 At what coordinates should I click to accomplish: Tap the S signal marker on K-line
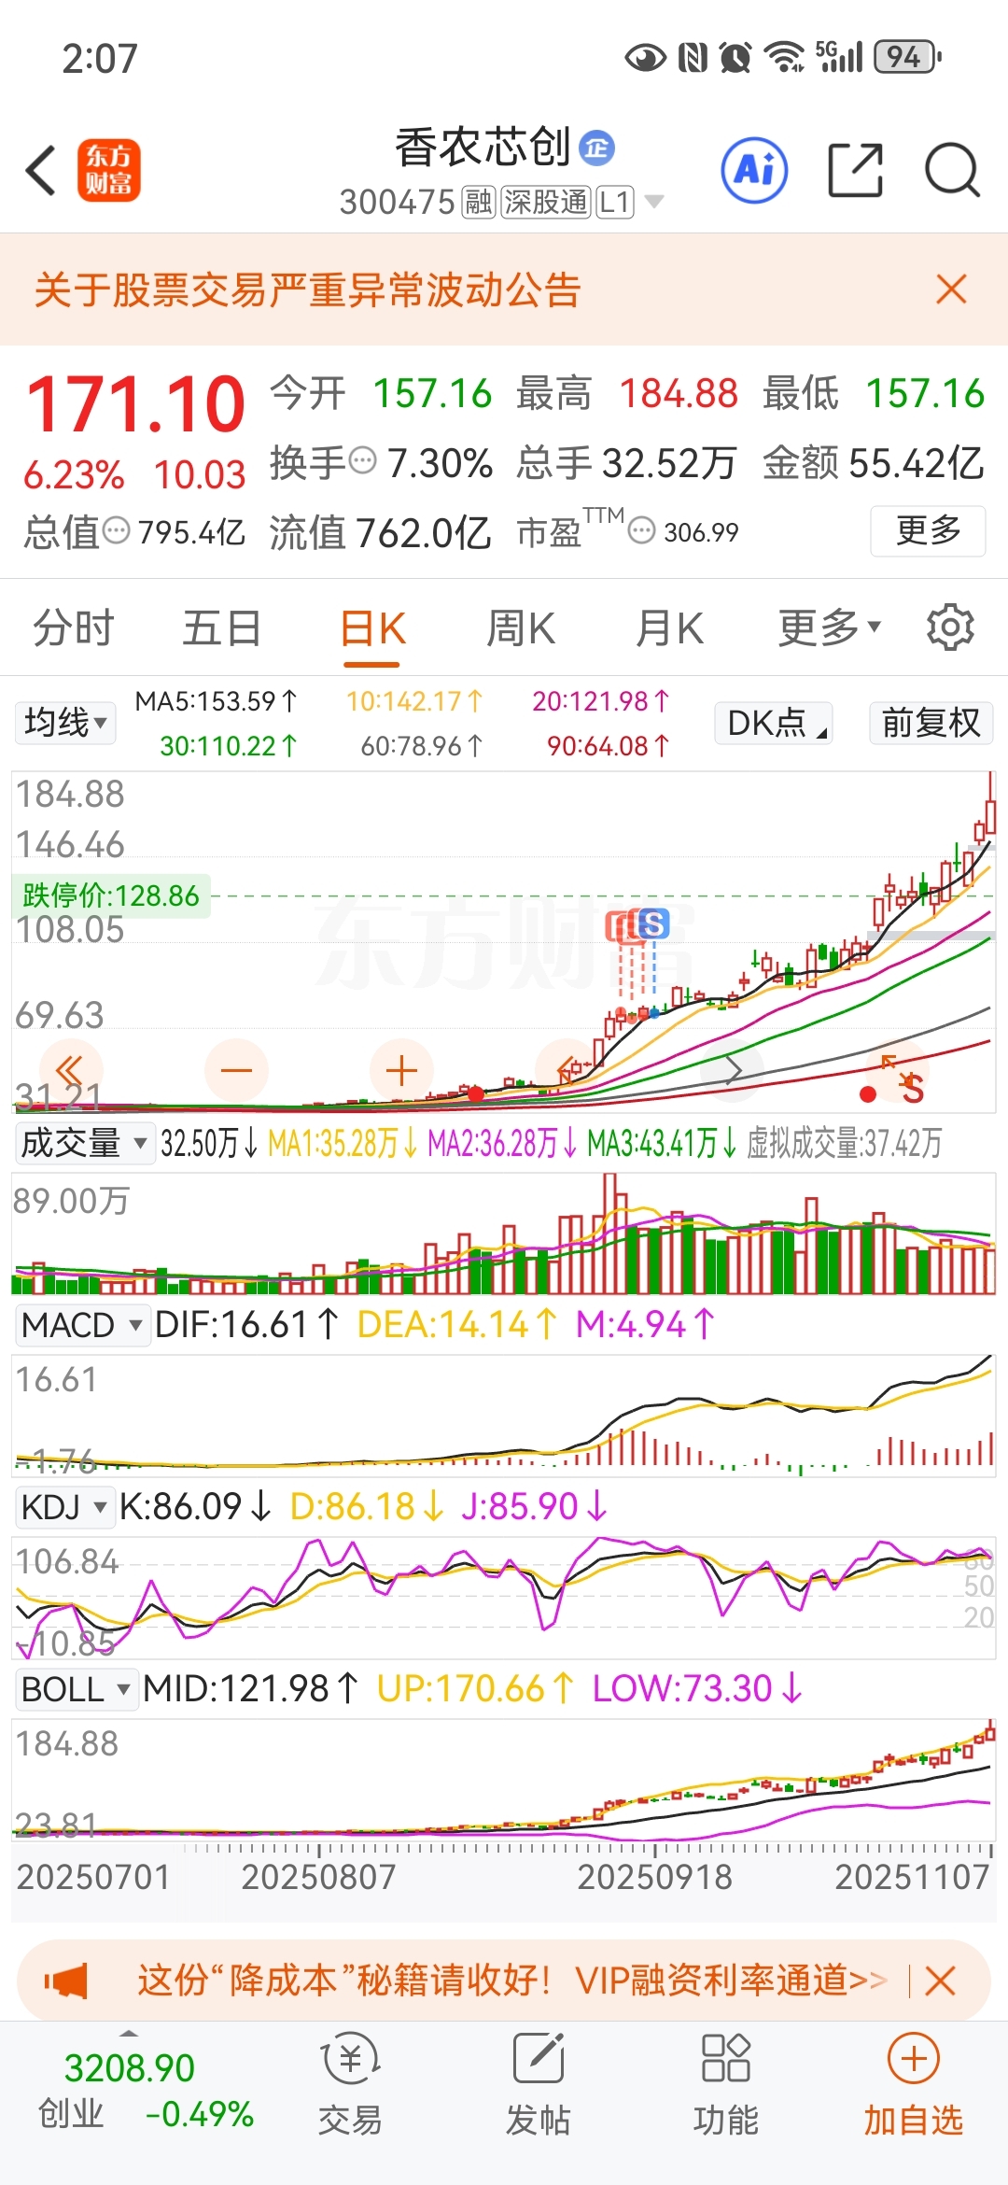(x=653, y=924)
